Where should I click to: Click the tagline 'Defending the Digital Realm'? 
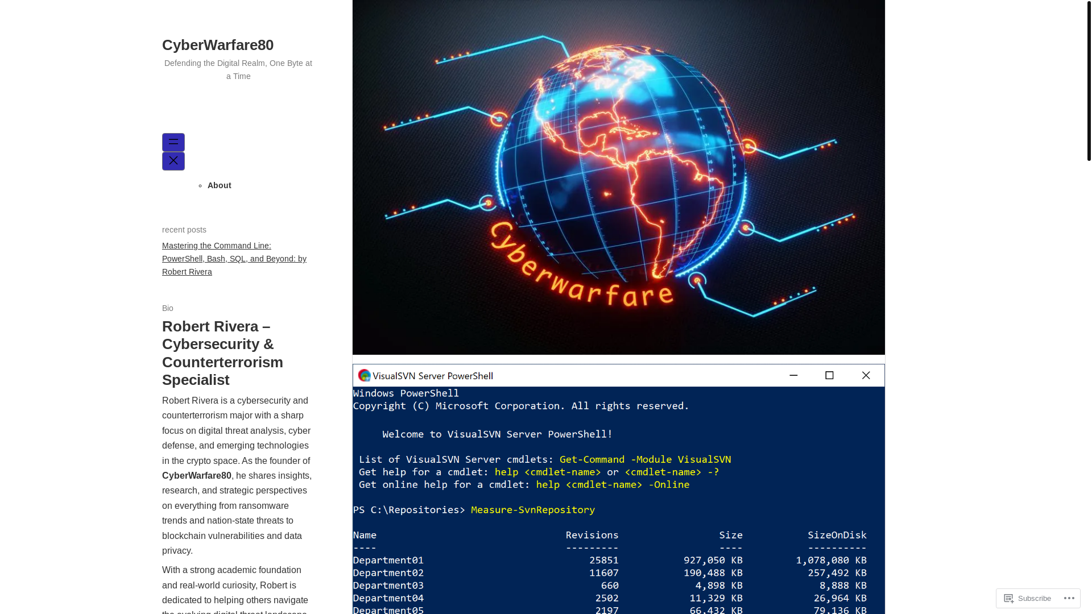click(x=238, y=69)
